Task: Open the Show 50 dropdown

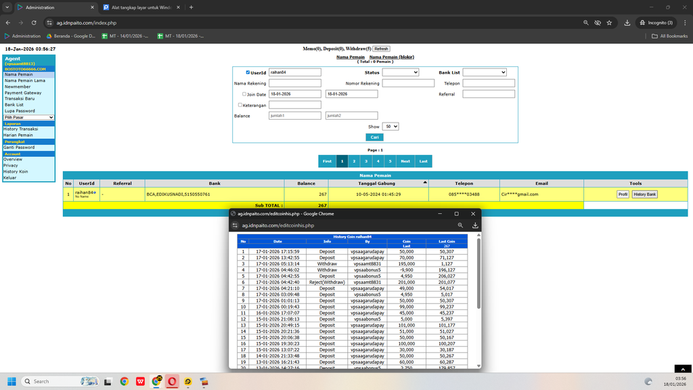Action: click(390, 127)
